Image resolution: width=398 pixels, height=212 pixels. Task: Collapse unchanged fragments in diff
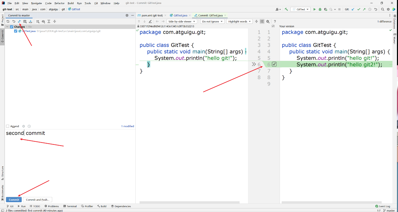tap(256, 21)
